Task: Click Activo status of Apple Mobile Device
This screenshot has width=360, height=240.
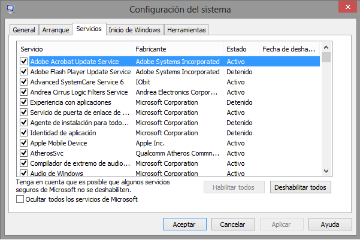Action: tap(235, 143)
